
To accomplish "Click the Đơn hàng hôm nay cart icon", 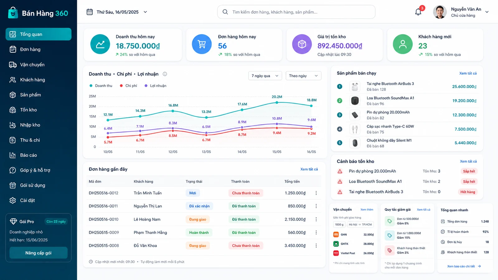I will coord(202,44).
